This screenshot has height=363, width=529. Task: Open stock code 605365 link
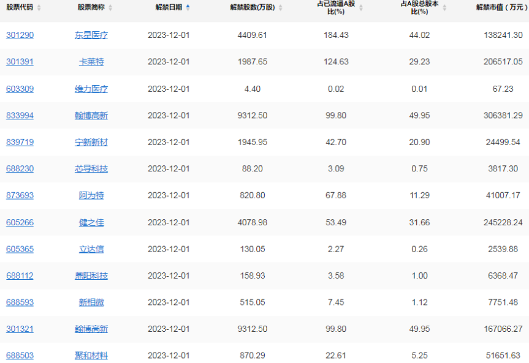(x=20, y=249)
